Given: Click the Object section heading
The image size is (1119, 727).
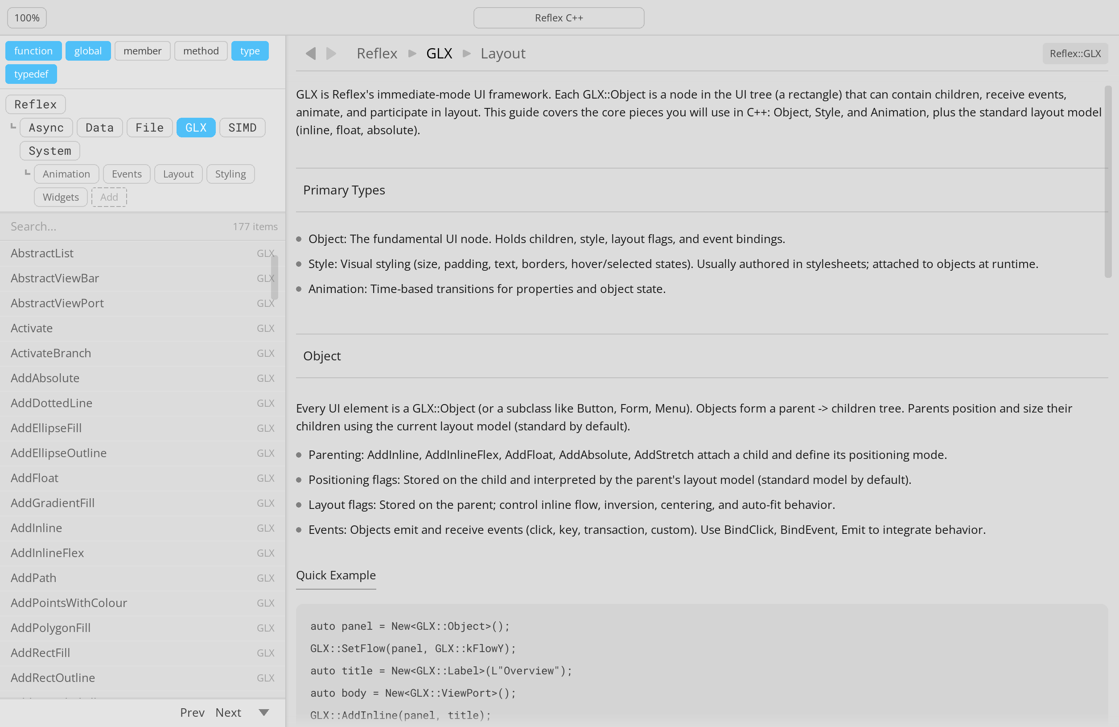Looking at the screenshot, I should click(x=321, y=355).
